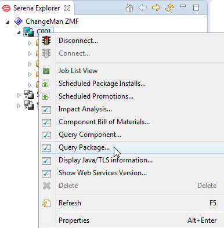This screenshot has width=224, height=228.
Task: Click the green notebook Job List View icon
Action: pyautogui.click(x=46, y=71)
